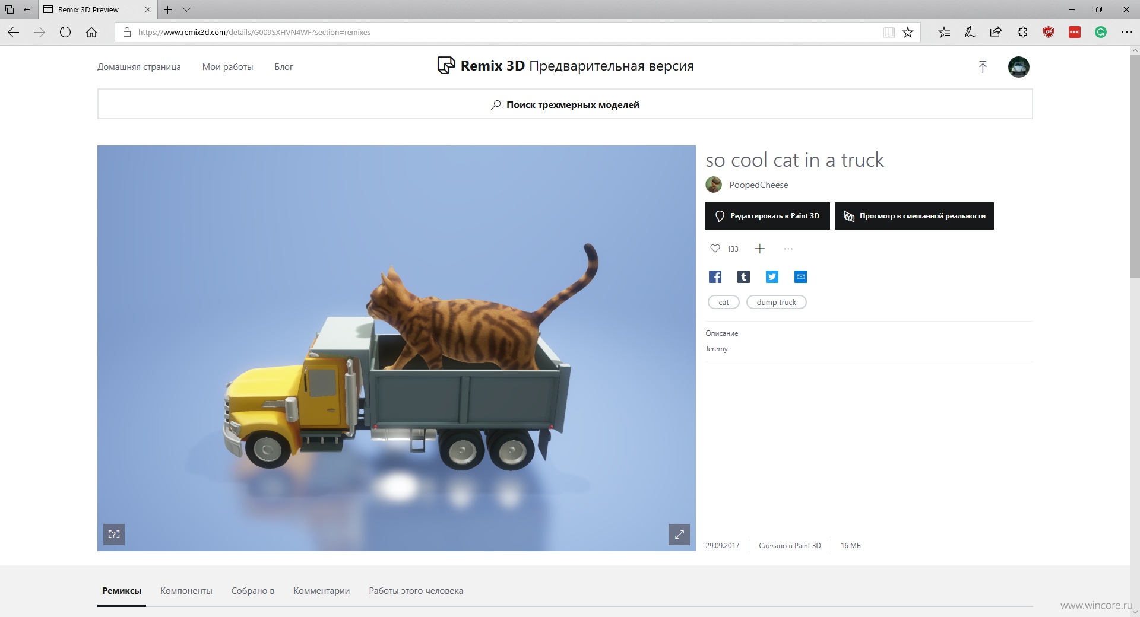Click the so cool cat in a truck title
This screenshot has height=617, width=1140.
tap(794, 160)
